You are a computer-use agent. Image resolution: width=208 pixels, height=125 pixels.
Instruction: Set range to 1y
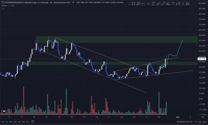coord(7,122)
